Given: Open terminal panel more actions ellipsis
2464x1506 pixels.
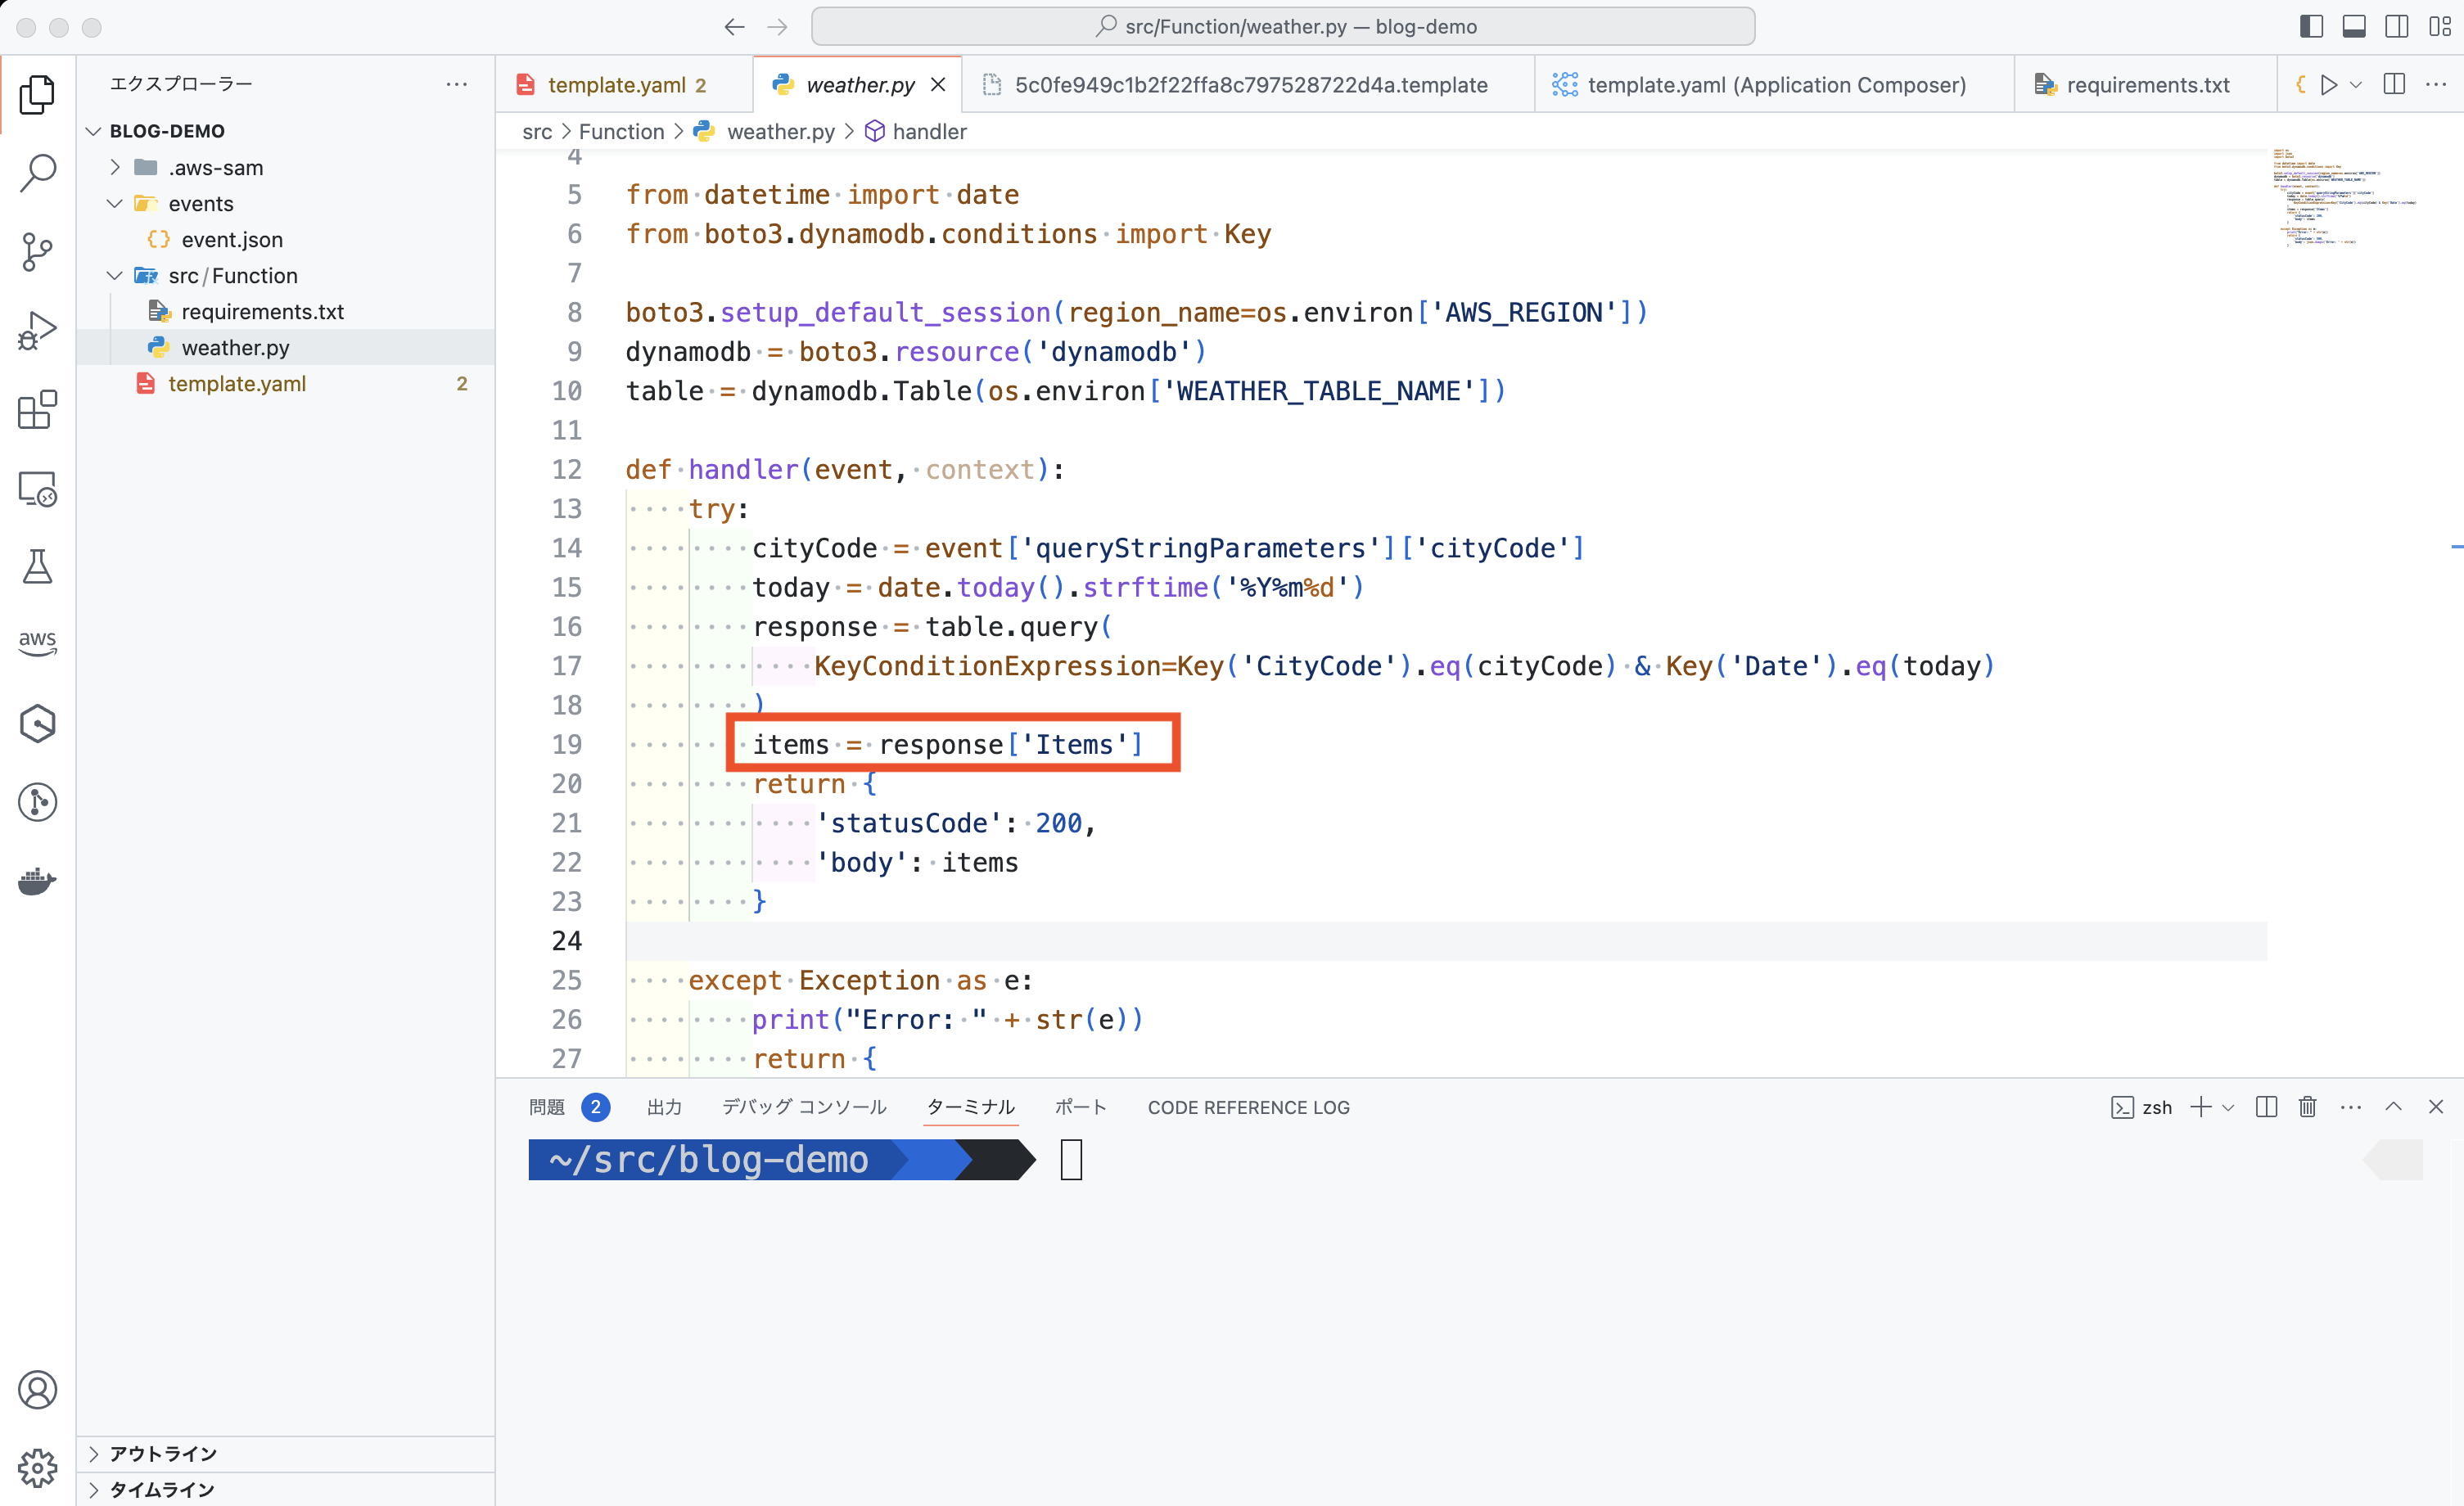Looking at the screenshot, I should 2351,1107.
